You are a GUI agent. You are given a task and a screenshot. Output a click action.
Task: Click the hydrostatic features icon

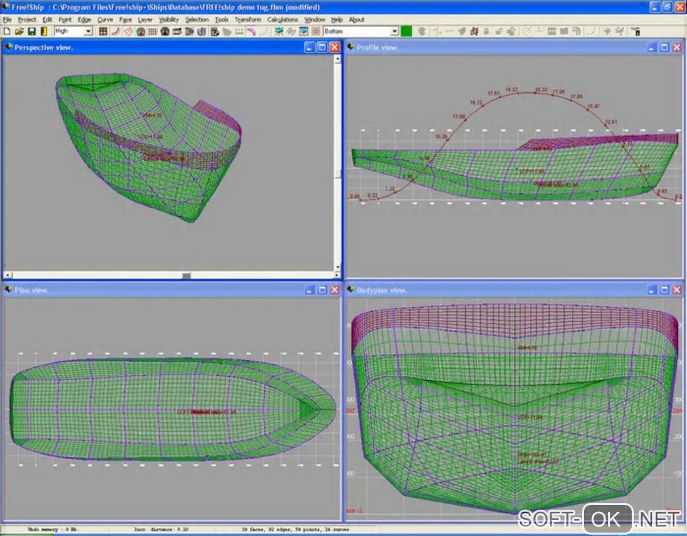pos(215,31)
